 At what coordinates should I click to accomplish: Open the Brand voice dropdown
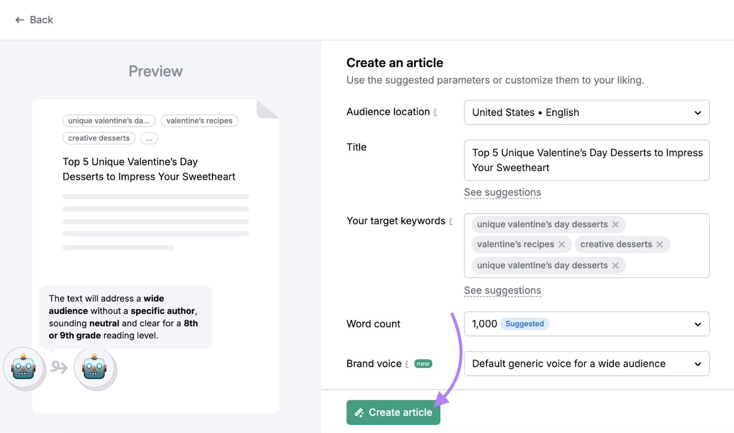click(698, 363)
